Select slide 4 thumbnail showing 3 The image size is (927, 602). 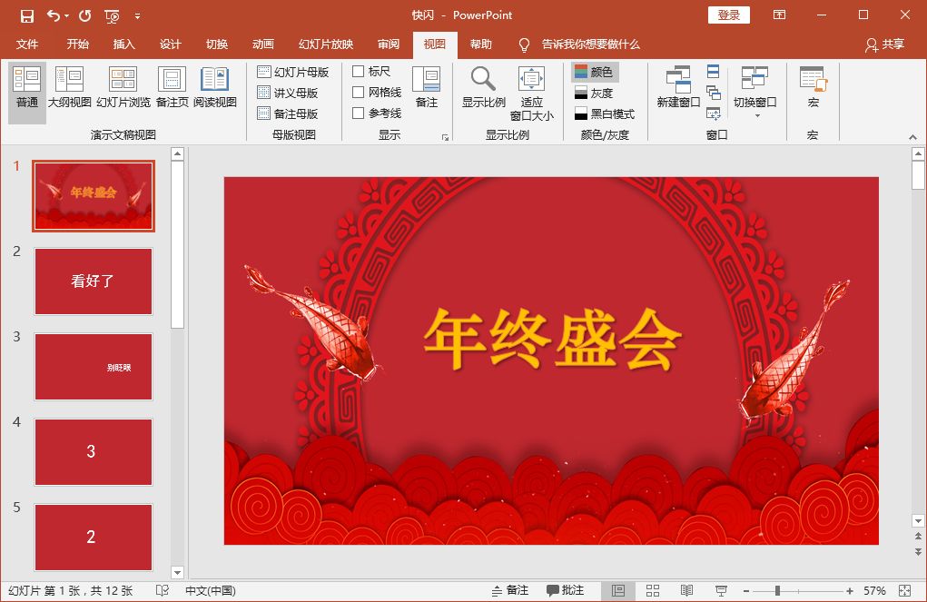click(94, 452)
